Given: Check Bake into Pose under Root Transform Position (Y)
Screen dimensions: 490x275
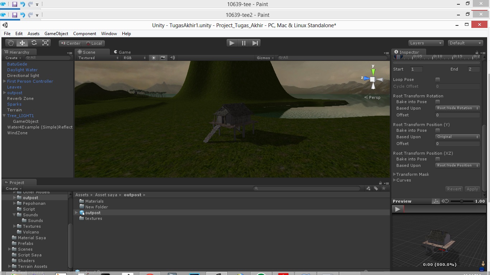Looking at the screenshot, I should (x=438, y=131).
